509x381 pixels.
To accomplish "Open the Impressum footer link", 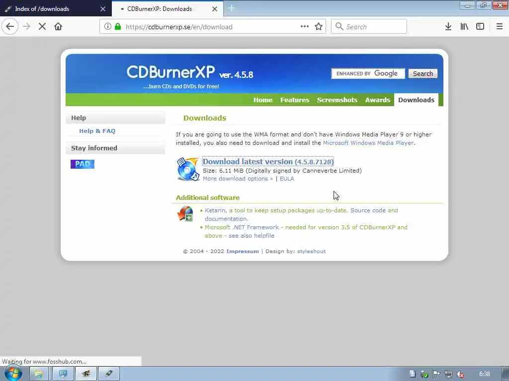I will tap(243, 251).
